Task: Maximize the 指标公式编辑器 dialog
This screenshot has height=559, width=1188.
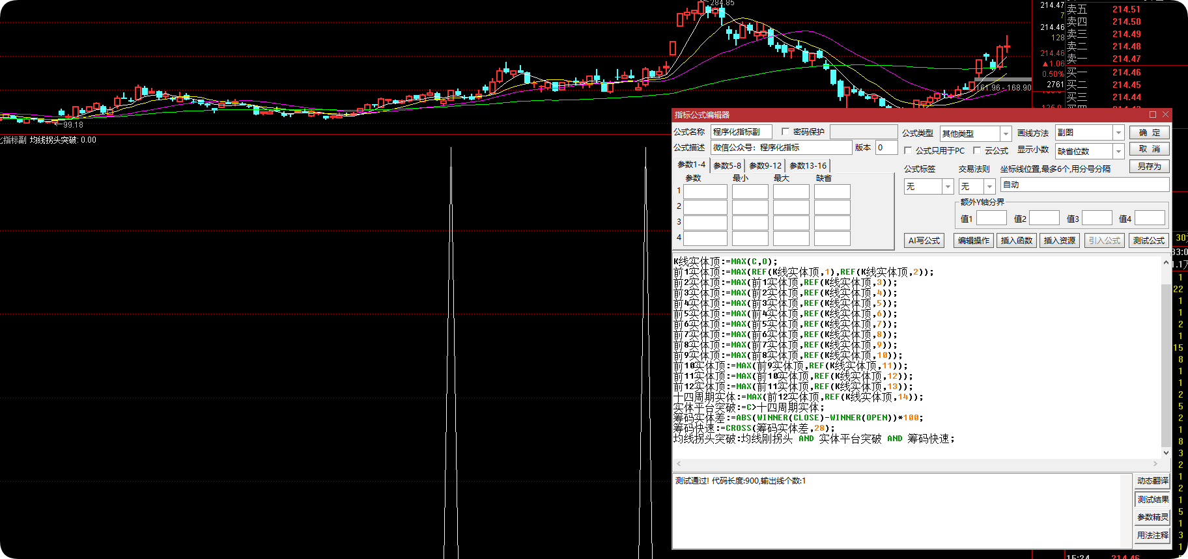Action: [x=1152, y=115]
